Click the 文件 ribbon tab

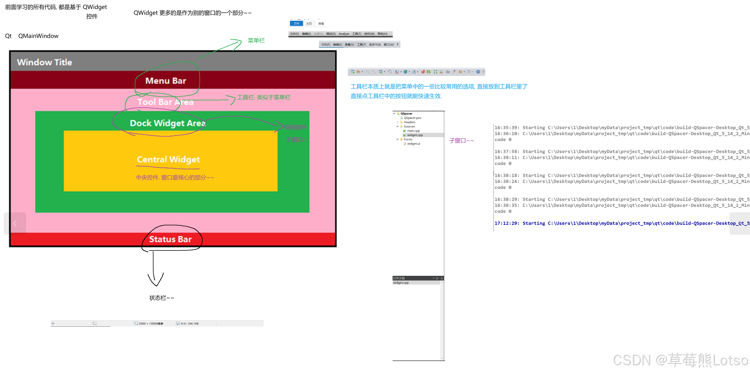[296, 24]
